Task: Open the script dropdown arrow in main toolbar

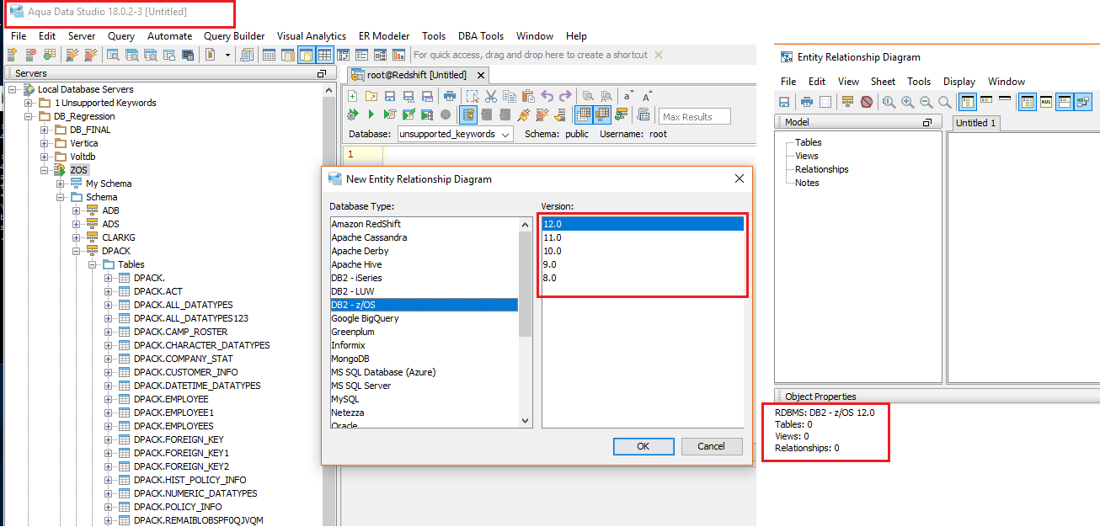Action: click(227, 55)
